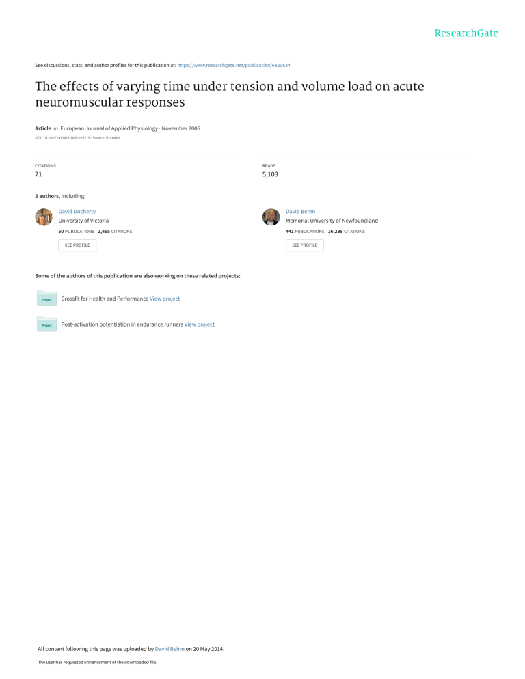This screenshot has height=679, width=525.
Task: Click the reads count 5,103
Action: (x=270, y=174)
